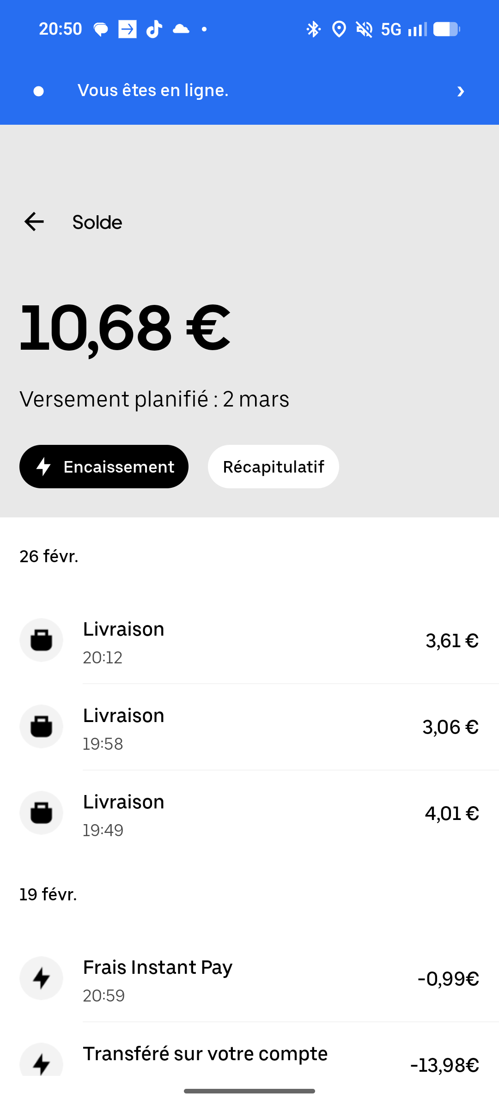Viewport: 499px width, 1105px height.
Task: Tap the "Vous êtes en ligne." banner text
Action: point(153,91)
